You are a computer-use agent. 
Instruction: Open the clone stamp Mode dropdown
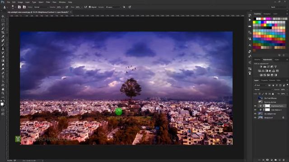click(x=41, y=7)
